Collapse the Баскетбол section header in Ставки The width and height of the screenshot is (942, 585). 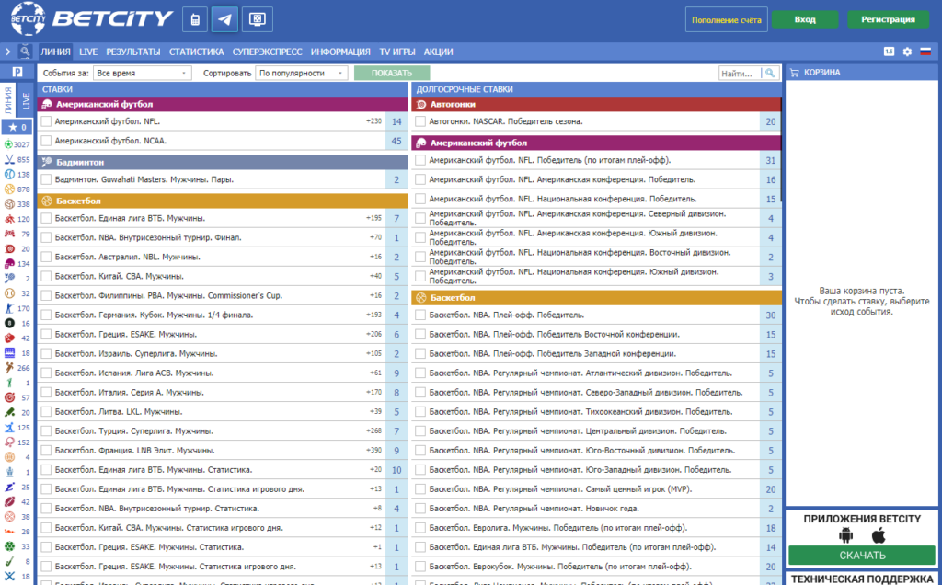click(x=223, y=201)
